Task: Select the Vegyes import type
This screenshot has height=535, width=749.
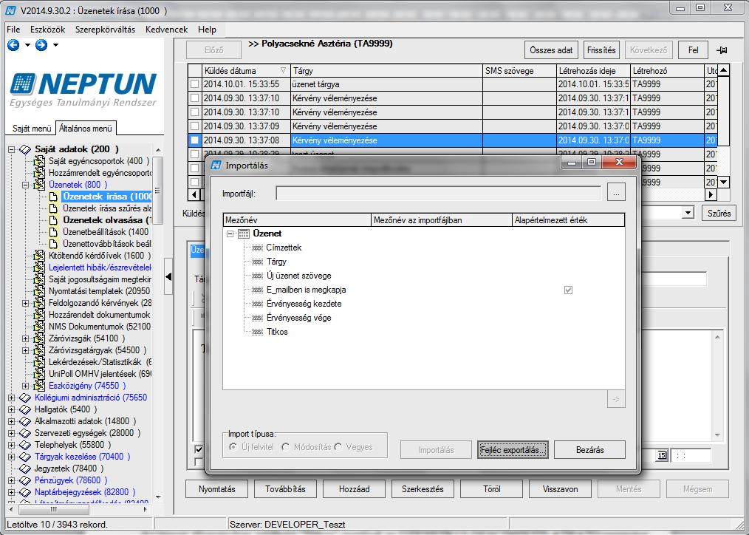Action: [x=338, y=447]
